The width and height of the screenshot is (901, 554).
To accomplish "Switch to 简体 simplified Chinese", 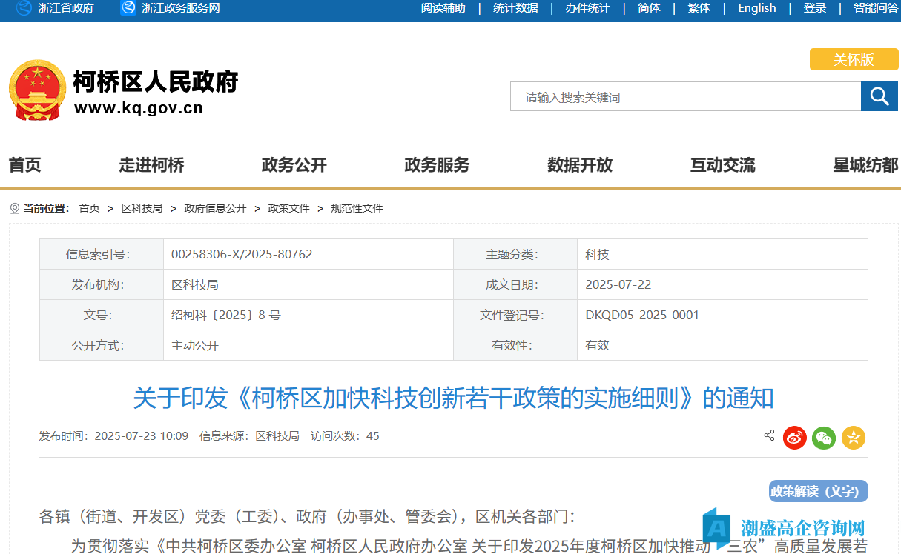I will coord(649,8).
